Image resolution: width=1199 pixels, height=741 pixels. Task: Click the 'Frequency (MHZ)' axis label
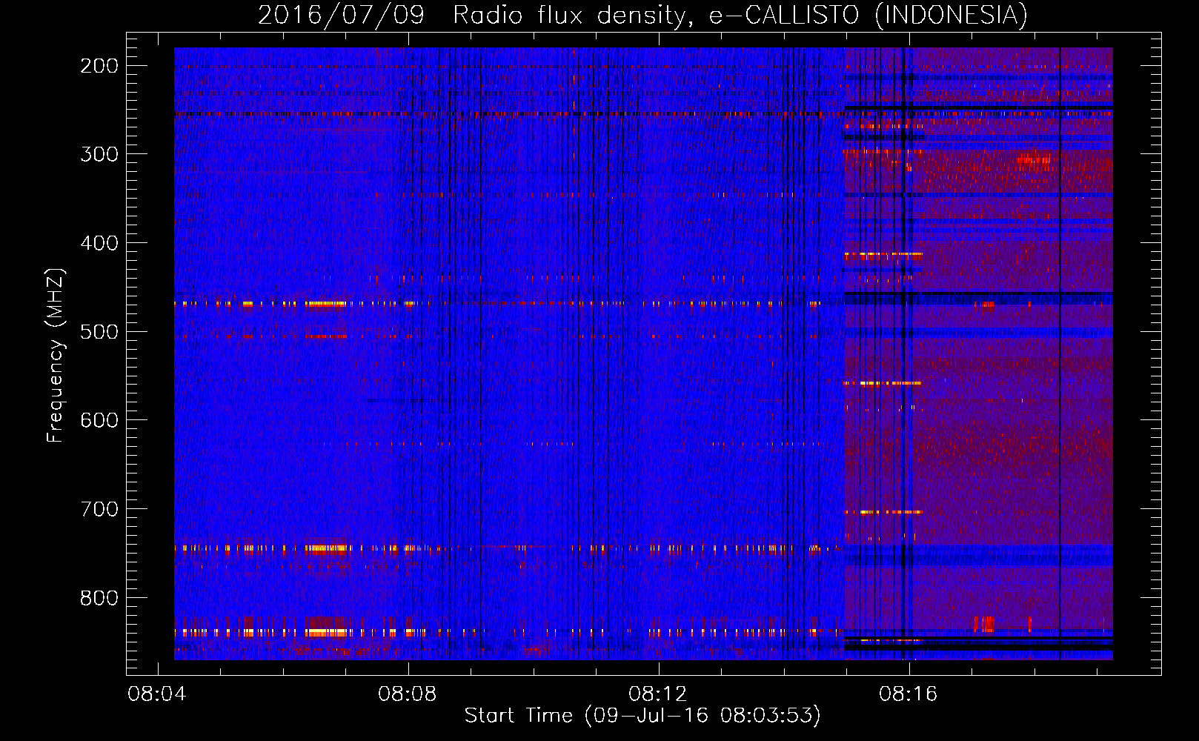(x=56, y=355)
